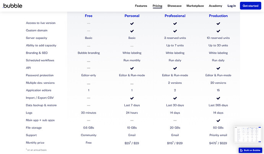Select the Professional plan heading

pyautogui.click(x=175, y=16)
